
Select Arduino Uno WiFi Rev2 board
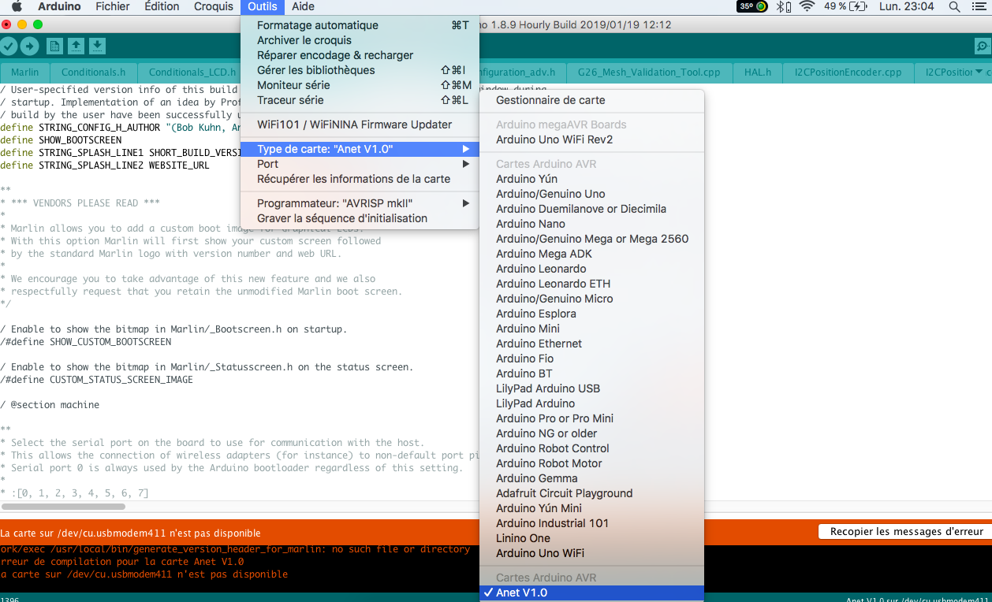[591, 139]
